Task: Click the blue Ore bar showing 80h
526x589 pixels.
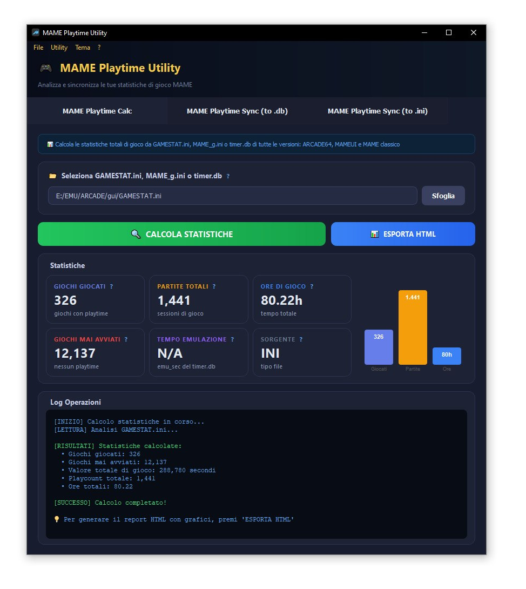Action: tap(447, 356)
